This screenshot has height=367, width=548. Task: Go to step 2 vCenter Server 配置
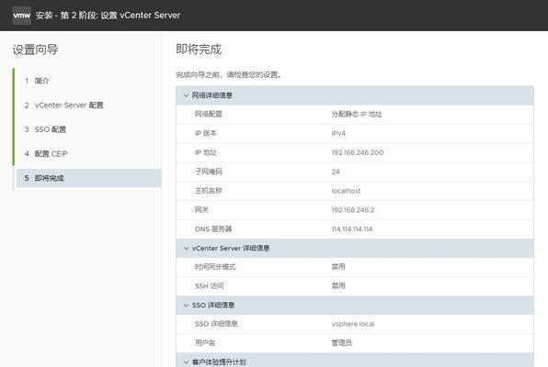[63, 105]
